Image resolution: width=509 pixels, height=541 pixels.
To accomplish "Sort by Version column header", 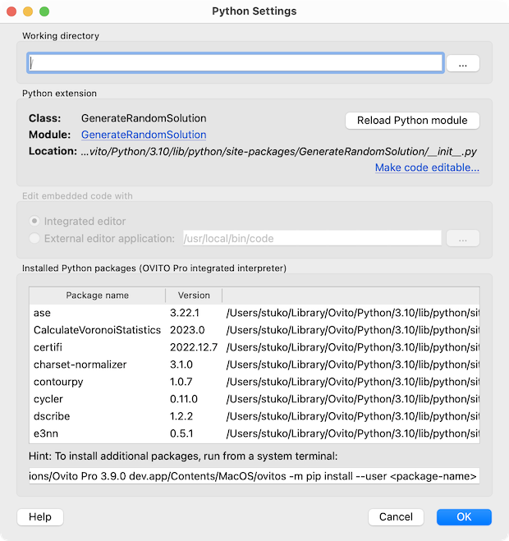I will pos(194,296).
